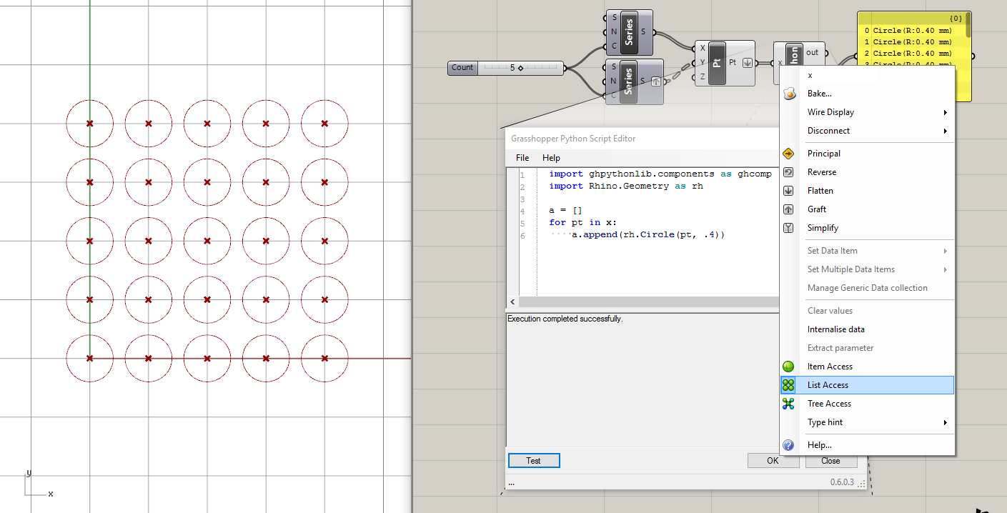1007x513 pixels.
Task: Switch the x input to Tree Access
Action: (x=828, y=403)
